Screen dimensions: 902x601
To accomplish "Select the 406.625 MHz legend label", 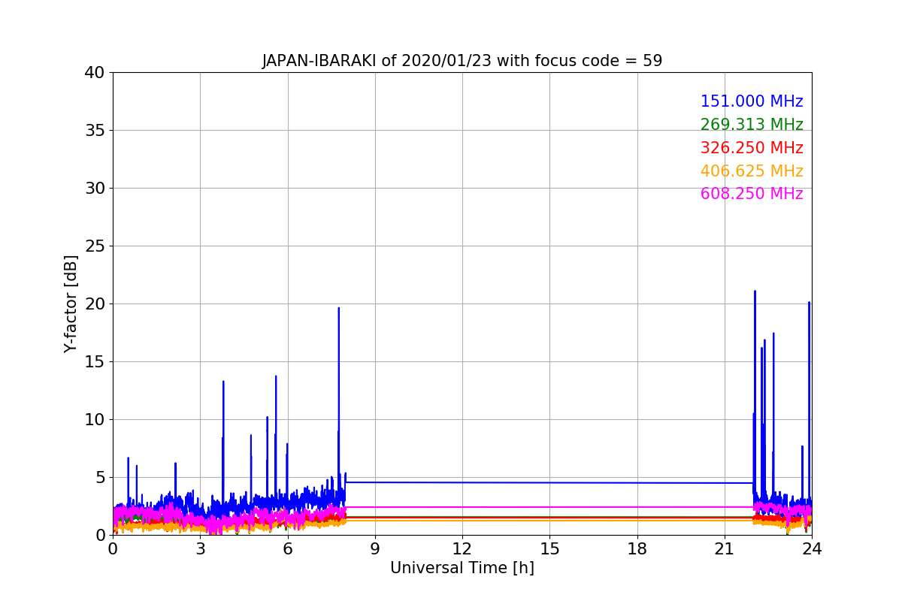I will (752, 171).
